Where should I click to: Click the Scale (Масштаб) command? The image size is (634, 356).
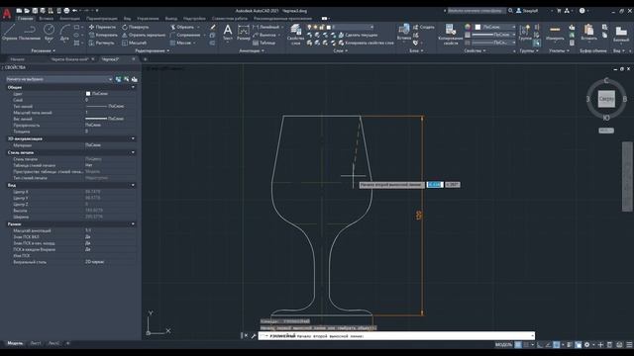click(x=135, y=43)
